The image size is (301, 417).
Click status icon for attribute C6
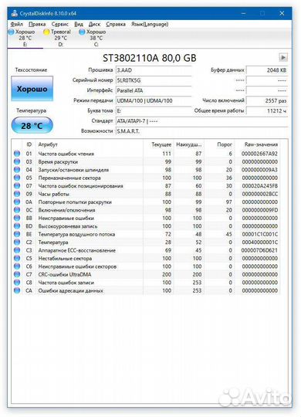17,266
